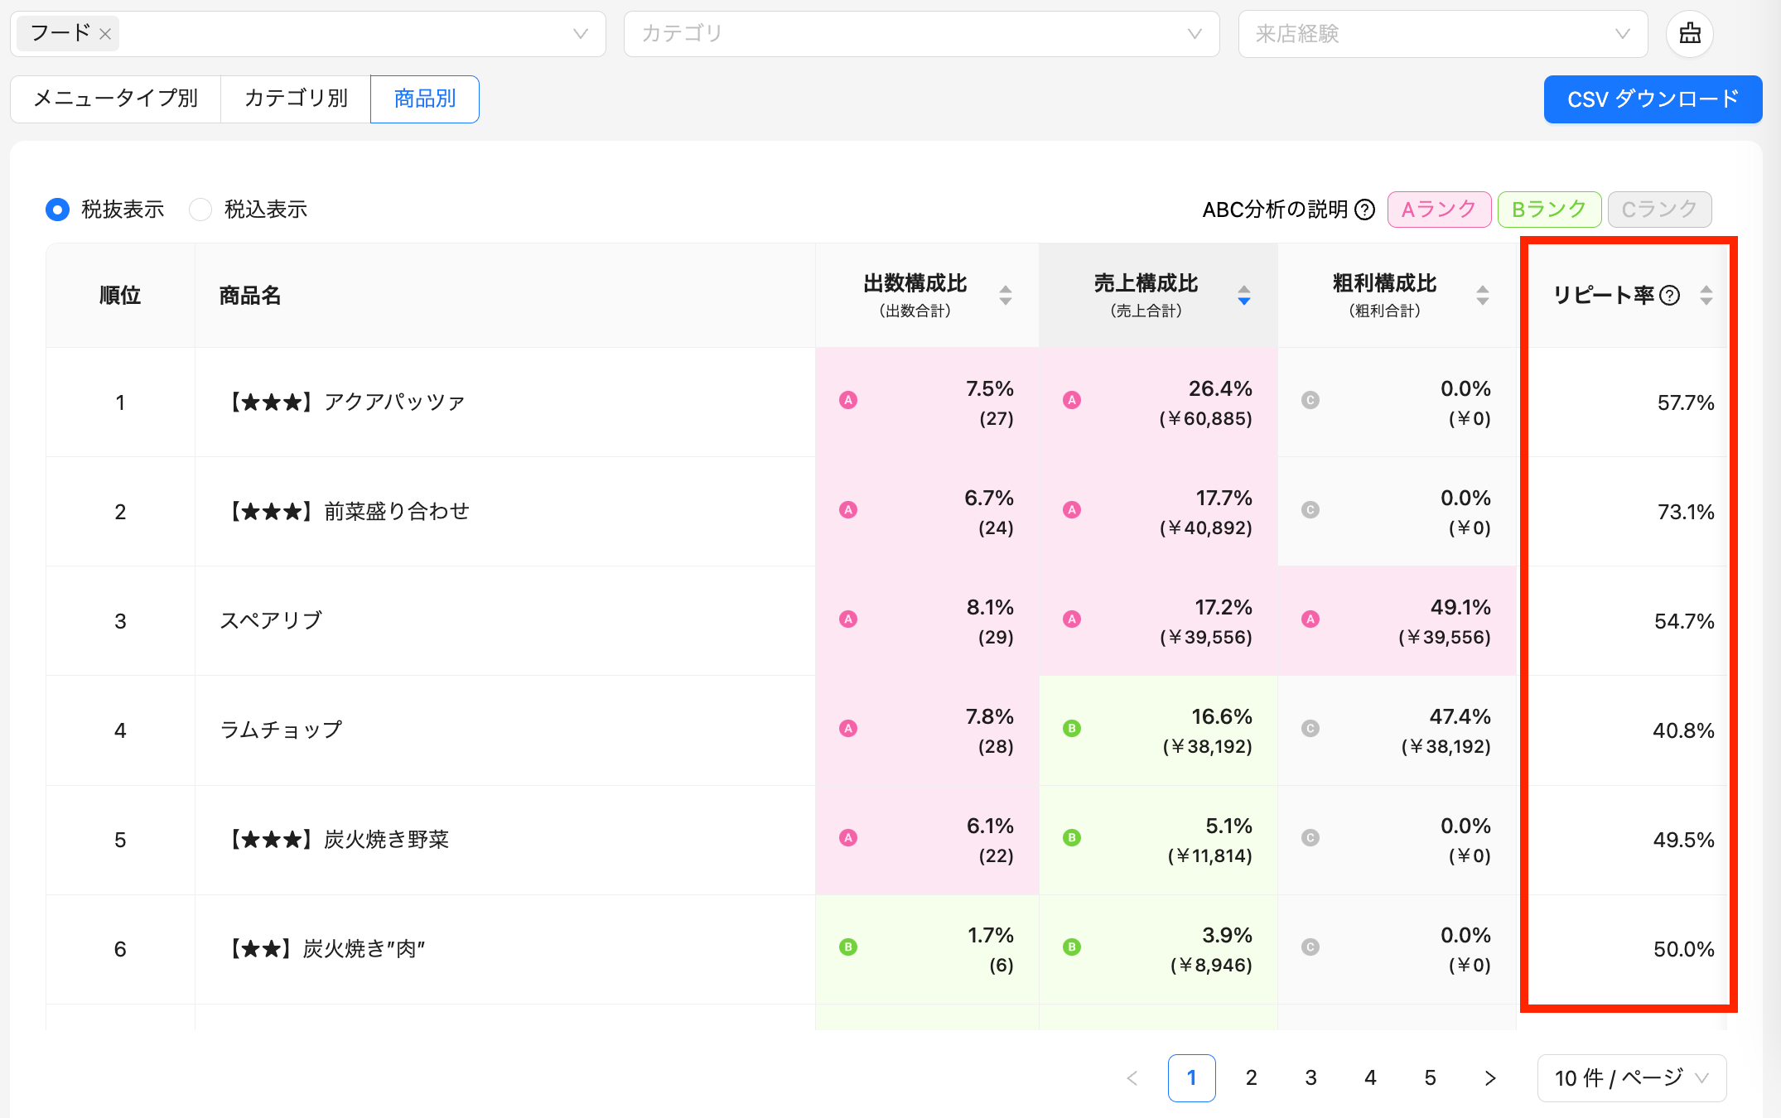Click the next page chevron arrow

[x=1489, y=1078]
